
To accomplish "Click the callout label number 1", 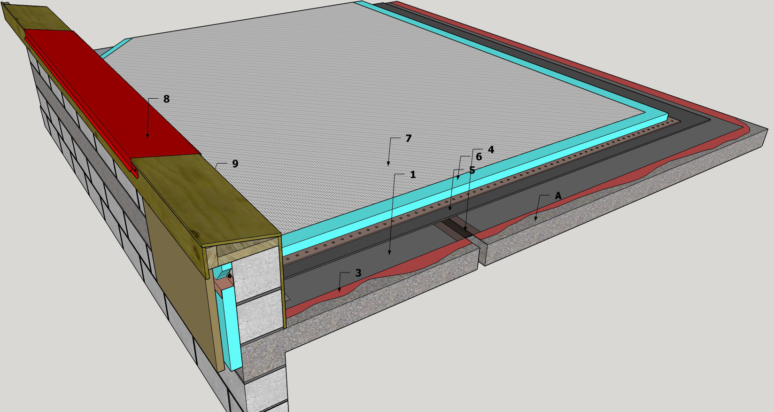I will pos(412,175).
